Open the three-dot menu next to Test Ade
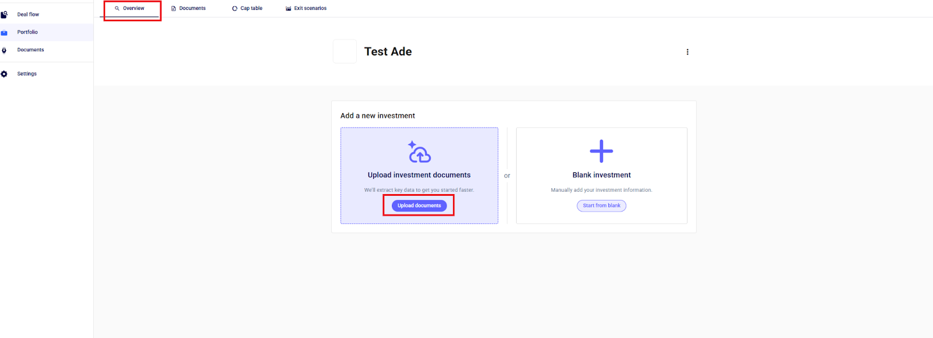Screen dimensions: 933x338 (688, 52)
